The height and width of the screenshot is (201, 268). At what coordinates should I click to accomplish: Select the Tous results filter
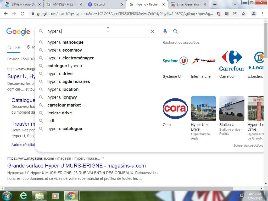[14, 47]
